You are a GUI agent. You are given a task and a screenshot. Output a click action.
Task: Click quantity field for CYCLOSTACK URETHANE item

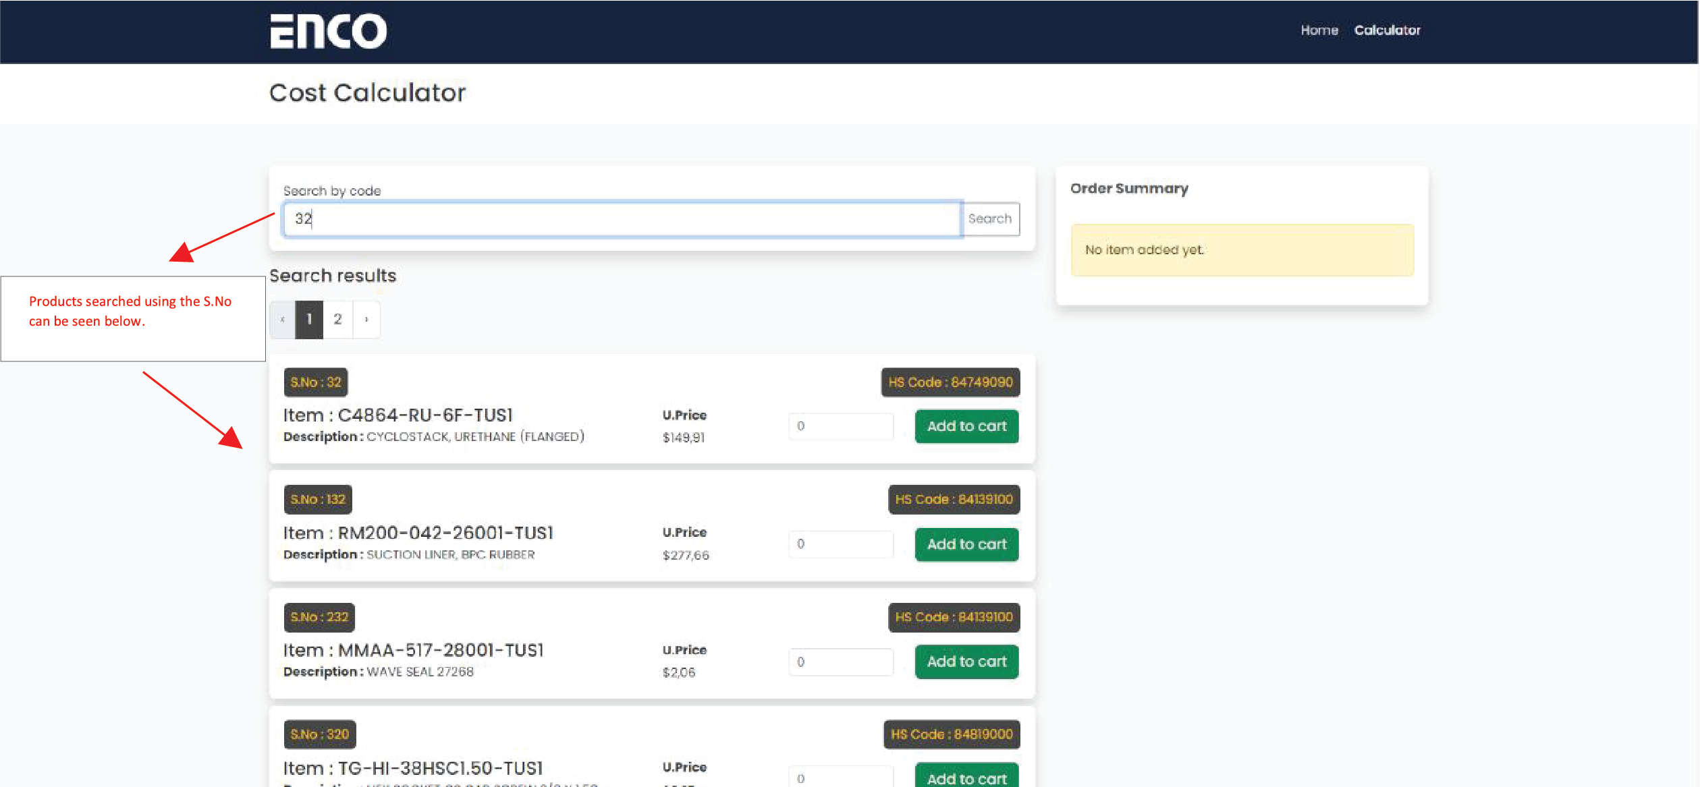click(x=840, y=426)
